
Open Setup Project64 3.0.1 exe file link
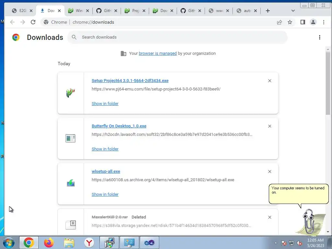click(x=130, y=81)
